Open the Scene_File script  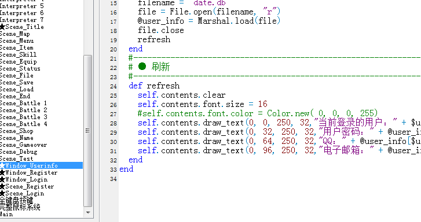pyautogui.click(x=17, y=76)
